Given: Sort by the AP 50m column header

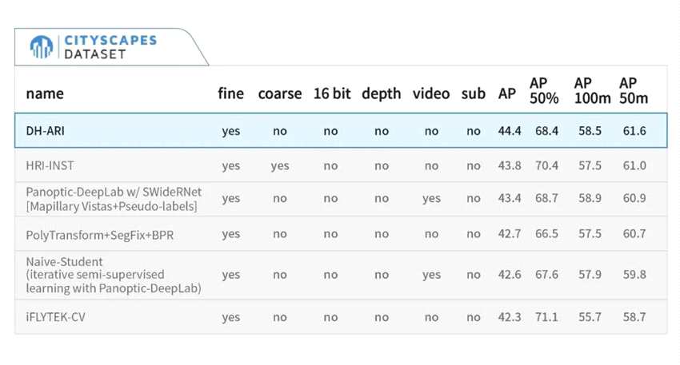Looking at the screenshot, I should (x=633, y=90).
